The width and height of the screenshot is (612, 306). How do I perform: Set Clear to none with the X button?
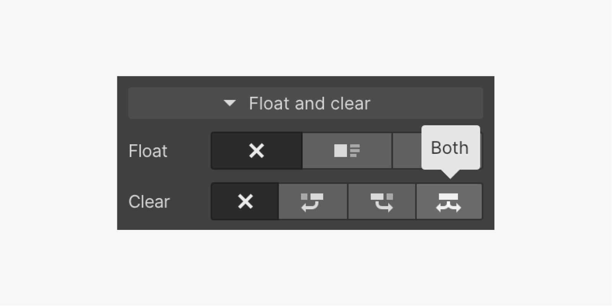pyautogui.click(x=245, y=202)
